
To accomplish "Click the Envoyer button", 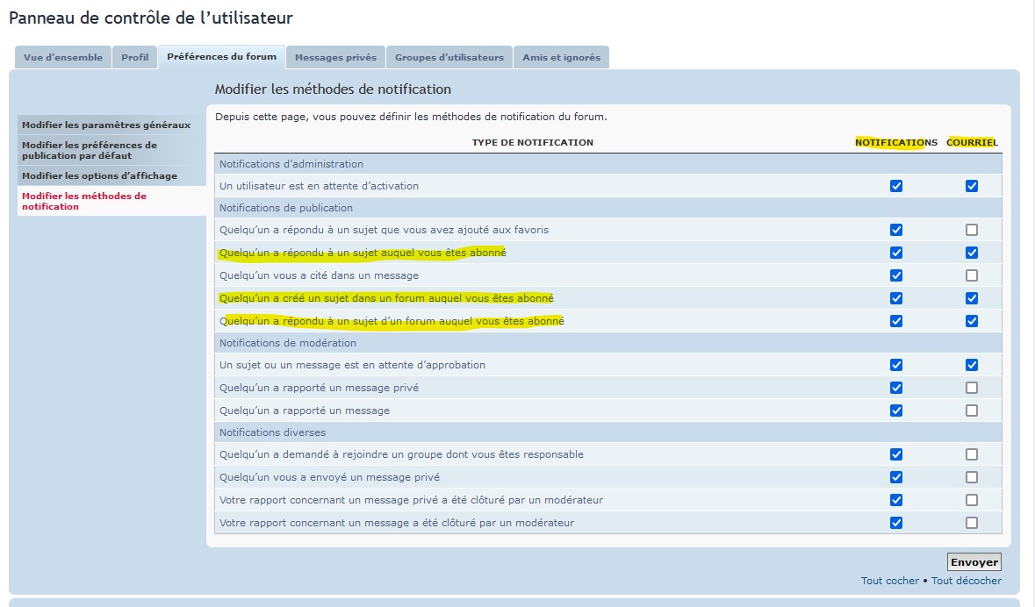I will coord(974,562).
